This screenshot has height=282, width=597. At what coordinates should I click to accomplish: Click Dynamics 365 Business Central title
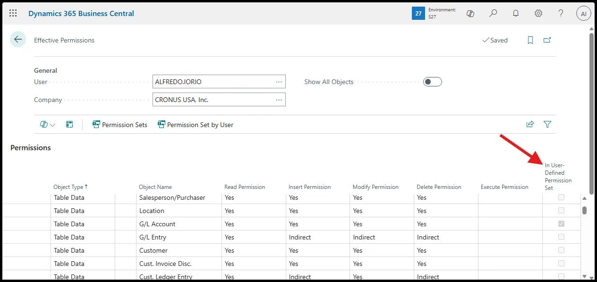(x=81, y=13)
